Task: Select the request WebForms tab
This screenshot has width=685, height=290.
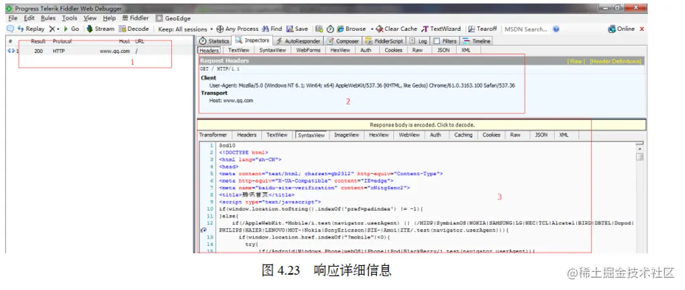Action: click(x=308, y=50)
